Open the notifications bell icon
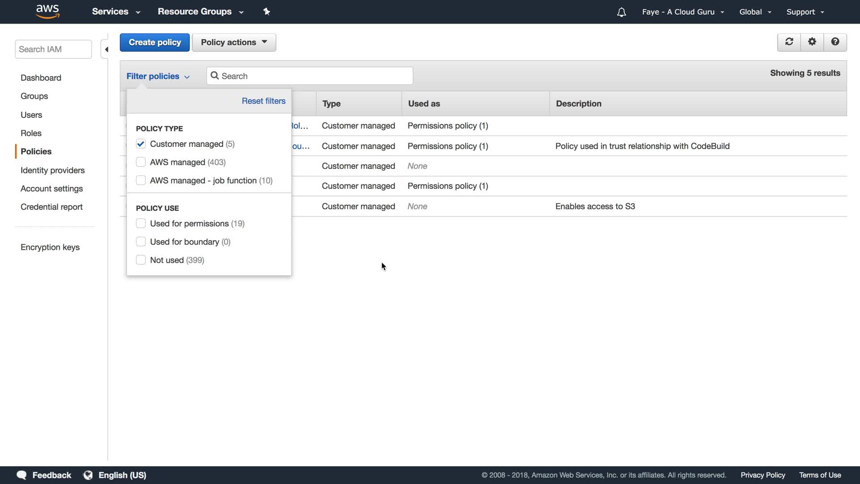The width and height of the screenshot is (860, 484). point(621,12)
